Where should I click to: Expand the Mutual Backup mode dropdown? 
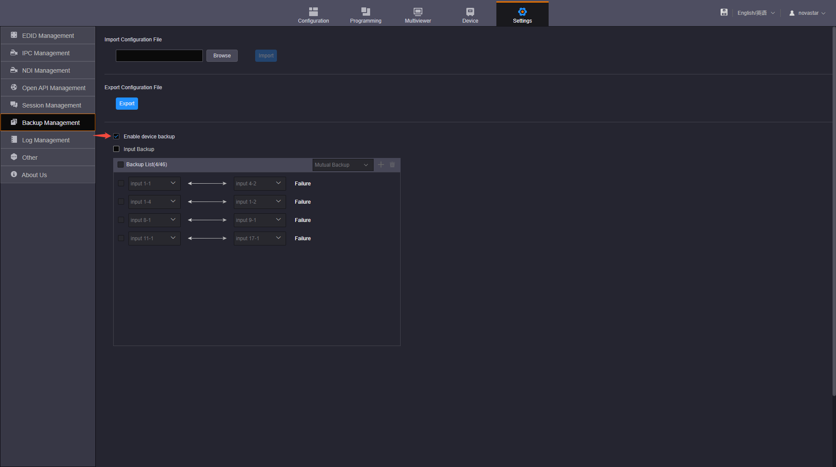coord(342,165)
